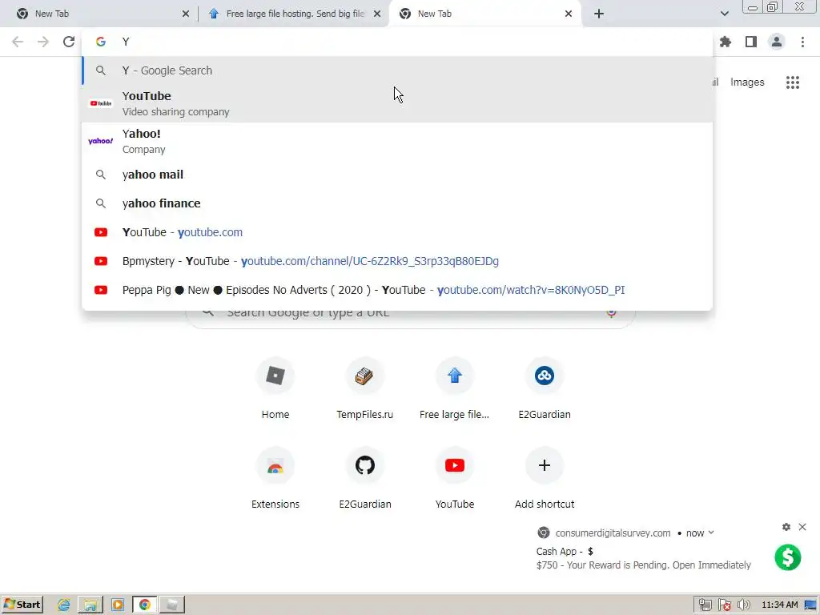Launch Internet Explorer from taskbar
The width and height of the screenshot is (820, 615).
64,605
